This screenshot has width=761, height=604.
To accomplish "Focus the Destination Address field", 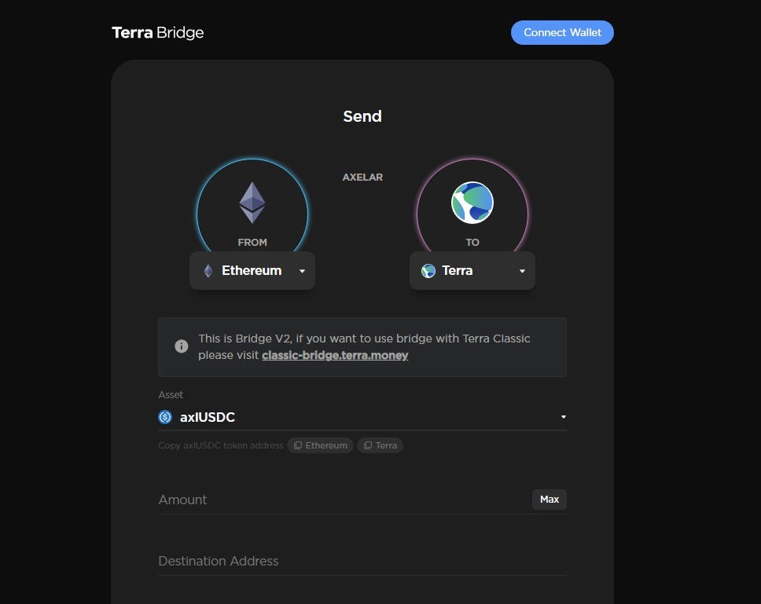I will pyautogui.click(x=362, y=562).
